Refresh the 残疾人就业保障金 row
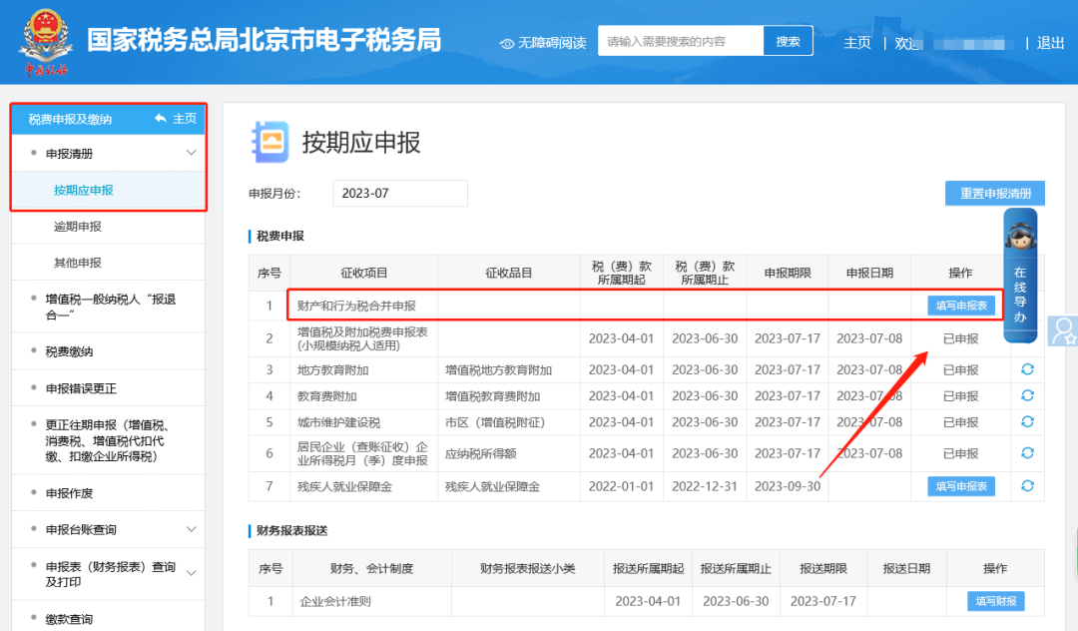The width and height of the screenshot is (1078, 631). tap(1027, 485)
